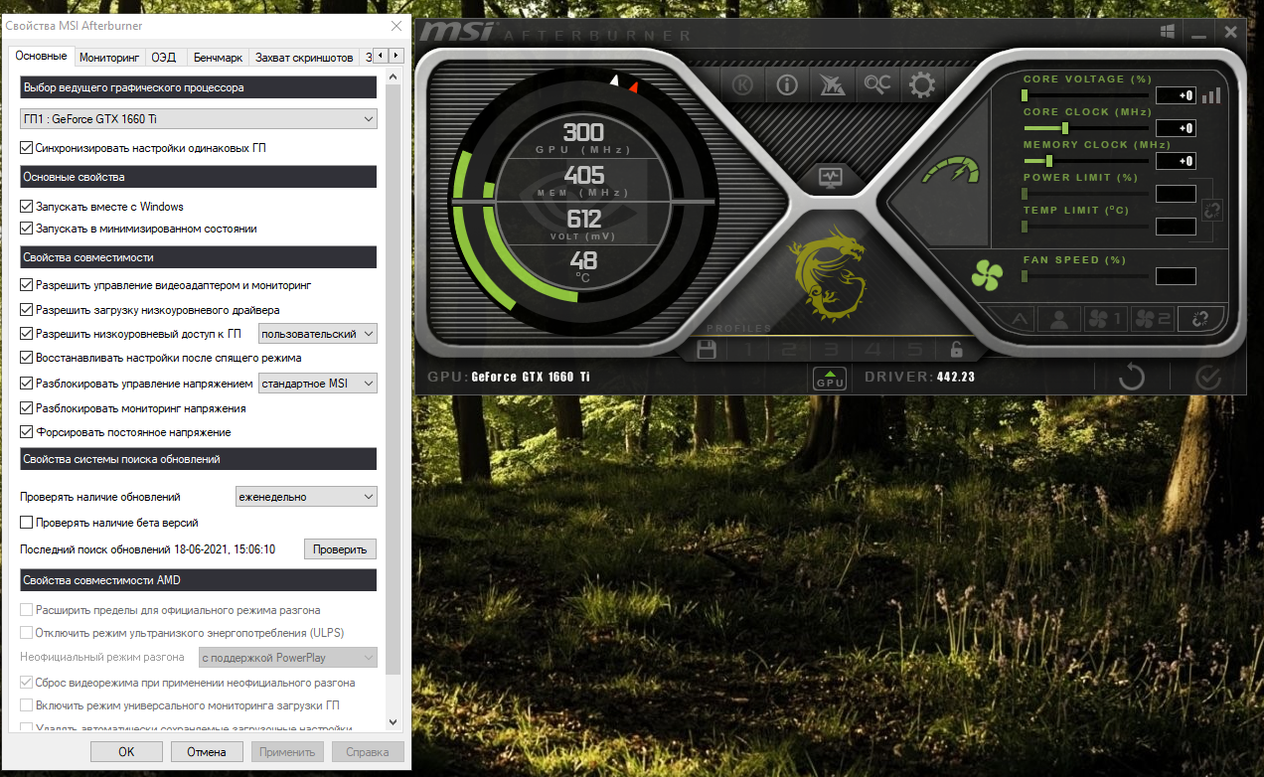The height and width of the screenshot is (777, 1264).
Task: Enable auto fan mode with the A button
Action: coord(1019,319)
